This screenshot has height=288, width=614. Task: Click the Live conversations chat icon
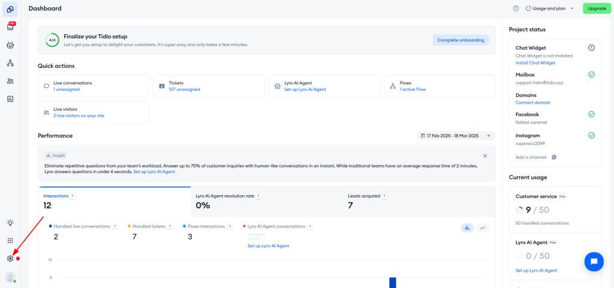point(46,86)
